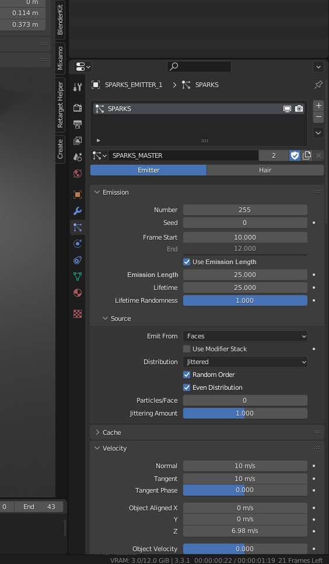329x564 pixels.
Task: Toggle SPARKS viewport display monitor icon
Action: [287, 109]
